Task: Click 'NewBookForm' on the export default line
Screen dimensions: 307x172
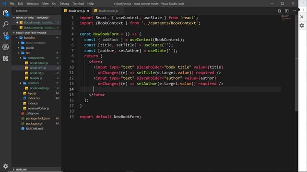Action: pyautogui.click(x=127, y=117)
